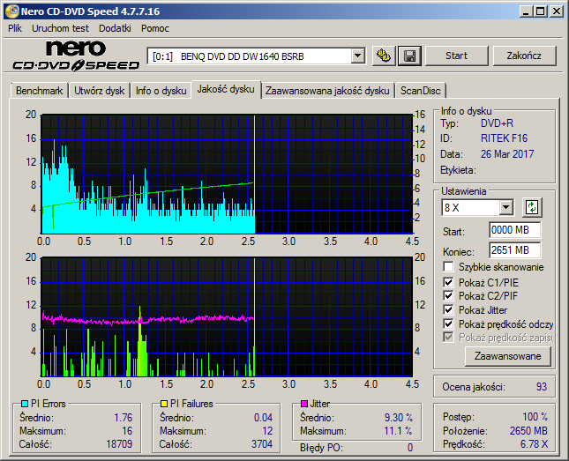Click the Start button

[456, 56]
